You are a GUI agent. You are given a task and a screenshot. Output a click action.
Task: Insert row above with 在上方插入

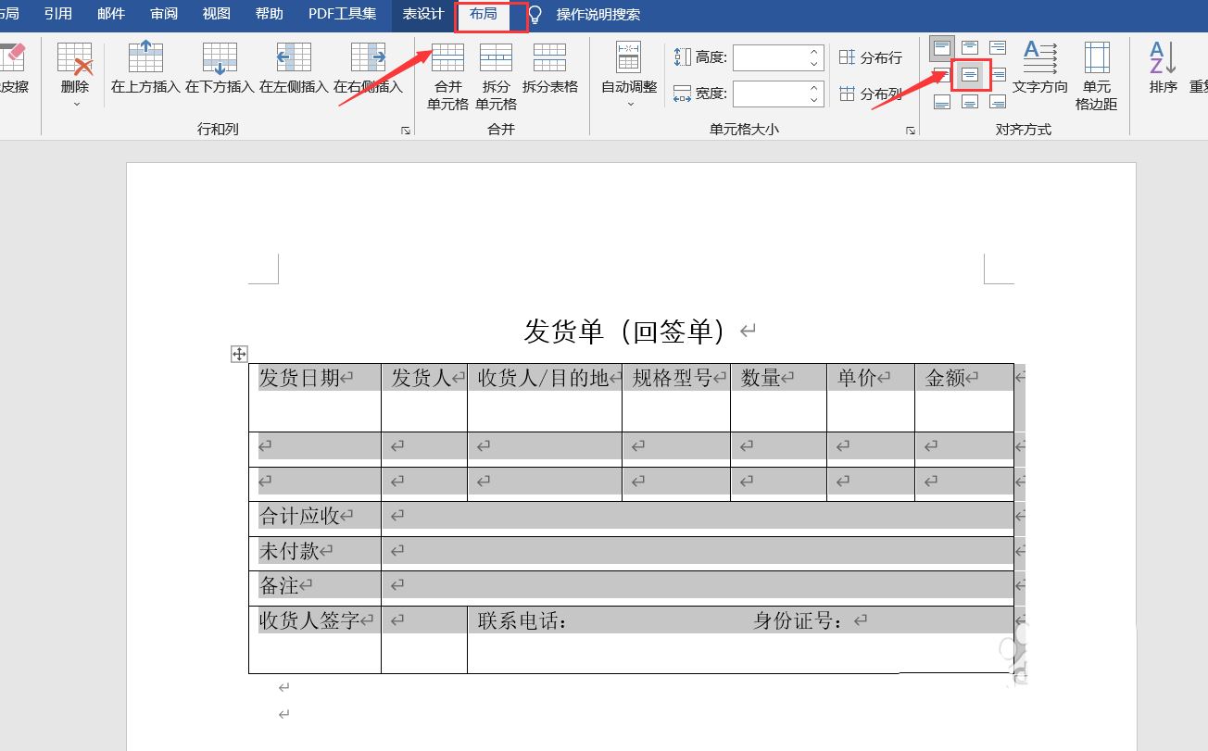click(x=145, y=67)
